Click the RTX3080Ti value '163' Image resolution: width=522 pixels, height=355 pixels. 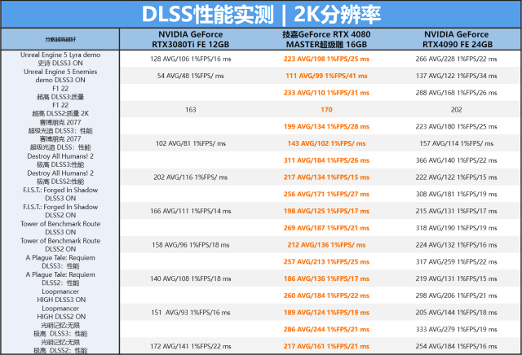190,109
